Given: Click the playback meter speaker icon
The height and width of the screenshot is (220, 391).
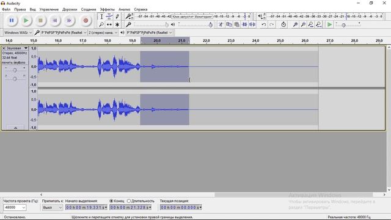Looking at the screenshot, I should pos(260,16).
